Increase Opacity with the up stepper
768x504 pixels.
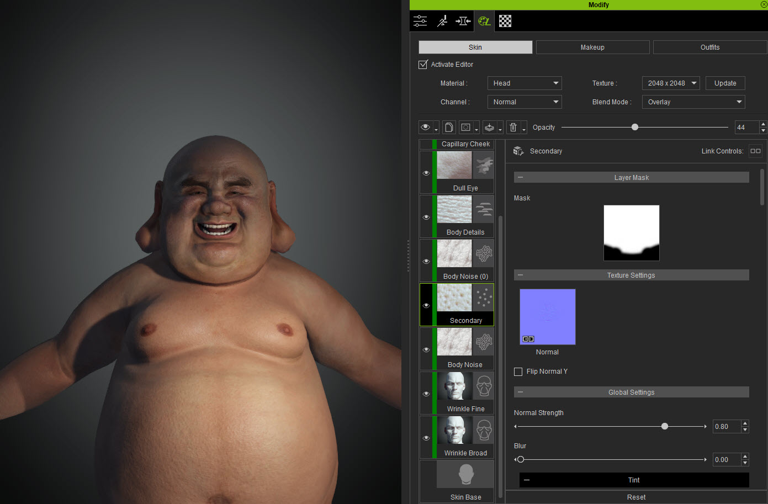(x=763, y=124)
